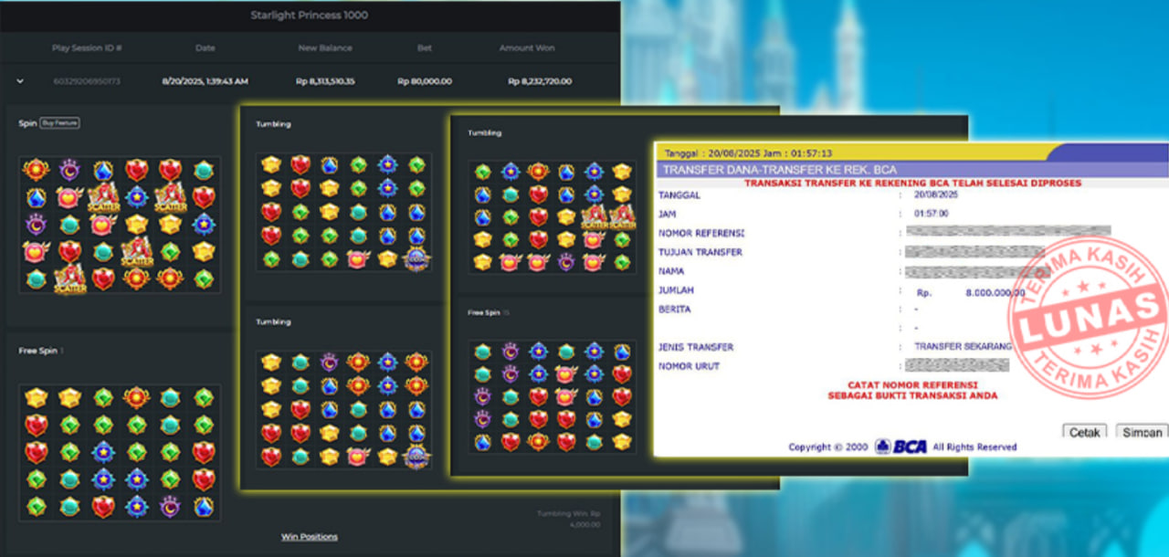The height and width of the screenshot is (557, 1169).
Task: Click the BERITA field label
Action: pos(674,309)
